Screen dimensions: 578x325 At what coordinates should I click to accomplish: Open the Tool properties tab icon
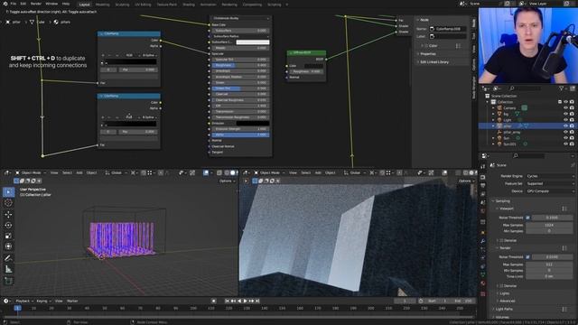click(483, 166)
